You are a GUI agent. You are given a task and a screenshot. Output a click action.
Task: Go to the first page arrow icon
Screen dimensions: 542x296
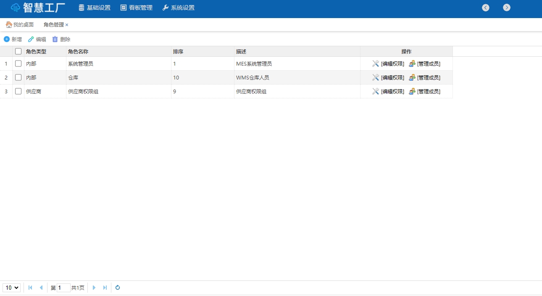[30, 288]
